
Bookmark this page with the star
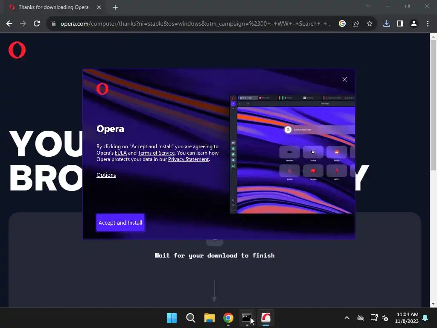[x=370, y=24]
